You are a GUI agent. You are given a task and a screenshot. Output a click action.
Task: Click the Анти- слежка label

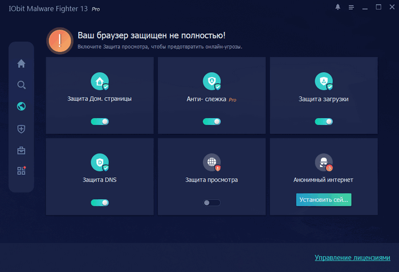click(206, 99)
